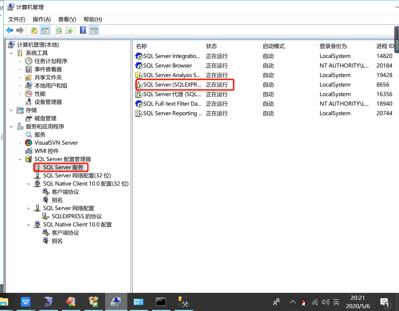This screenshot has height=311, width=399.
Task: Collapse the 服务和应用程序 node
Action: [11, 126]
